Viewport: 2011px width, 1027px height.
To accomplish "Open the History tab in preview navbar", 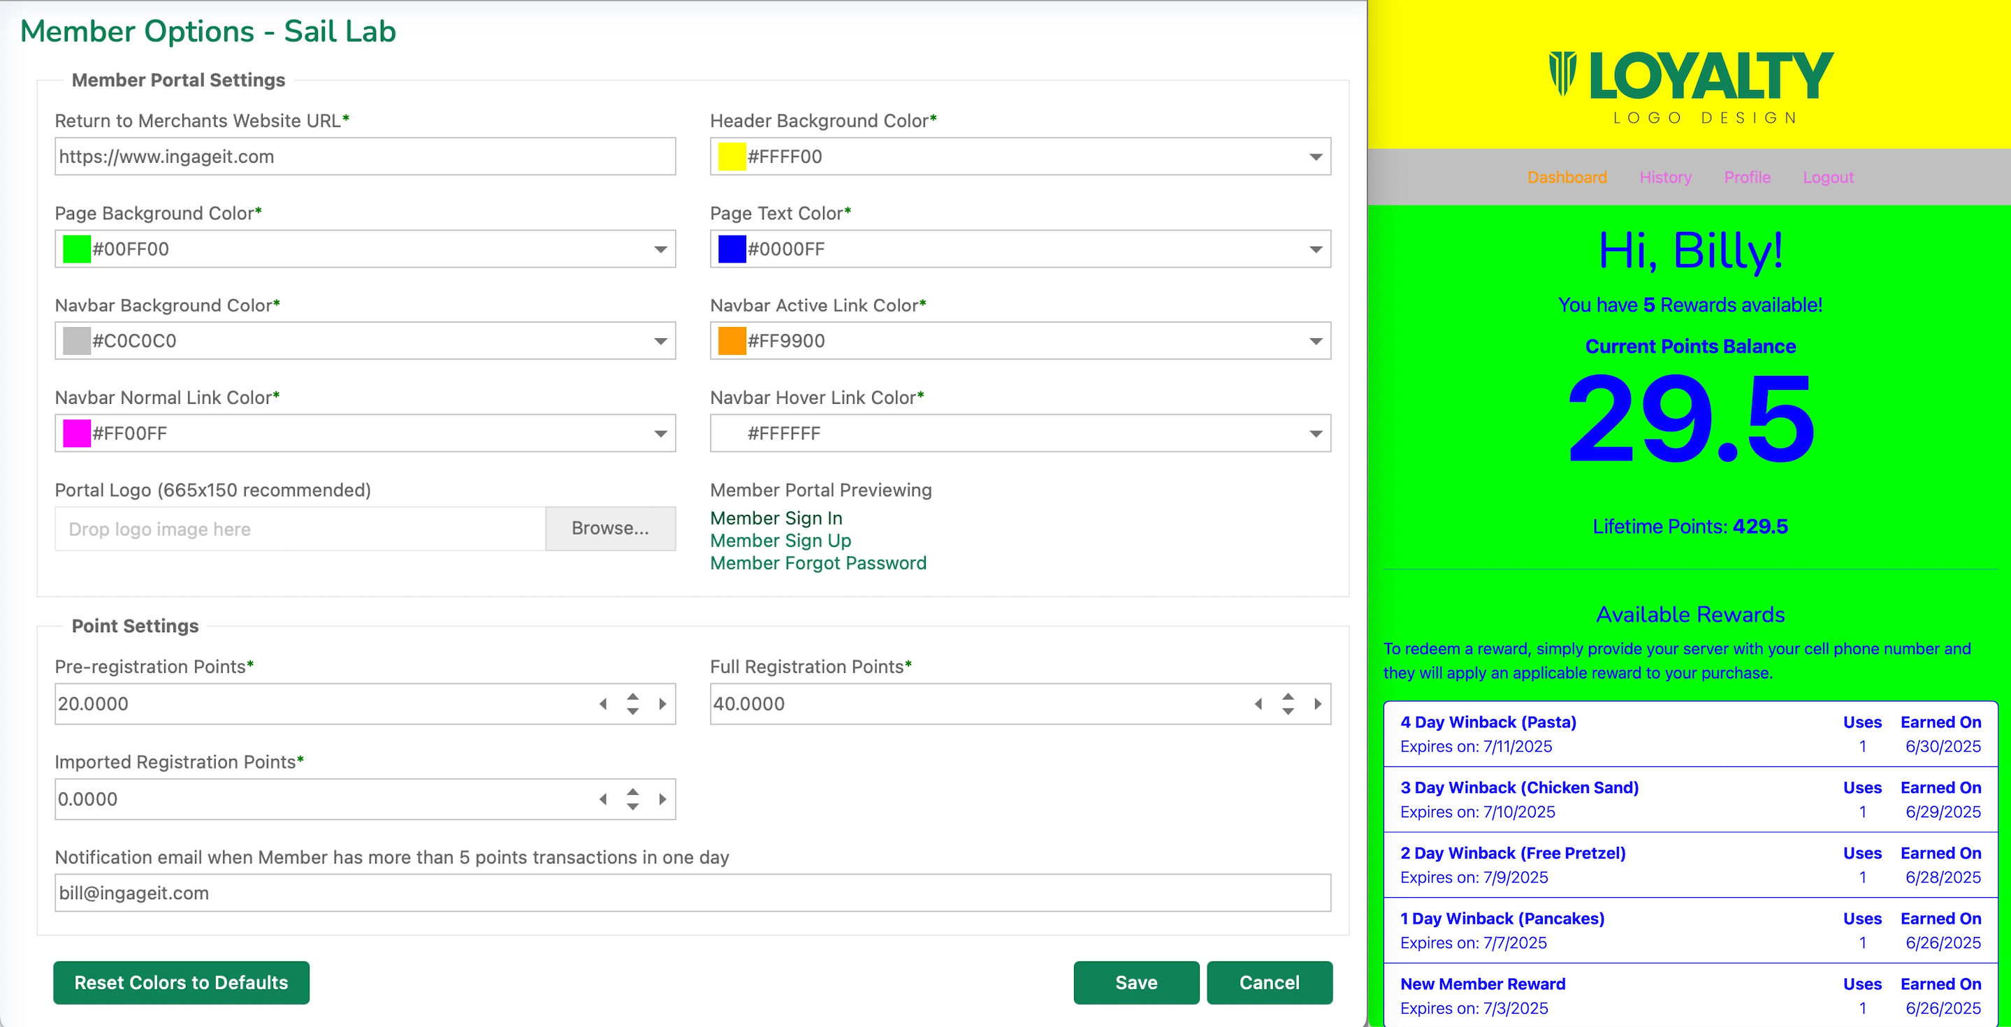I will [1665, 177].
